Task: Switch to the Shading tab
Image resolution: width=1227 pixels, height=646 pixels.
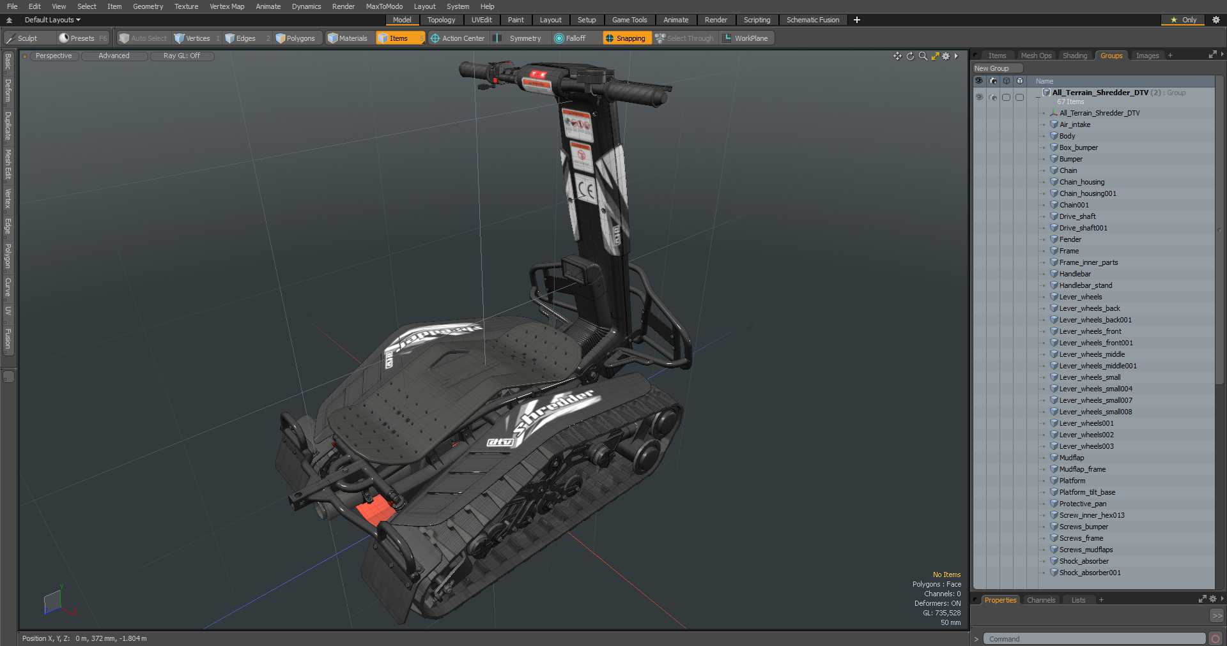Action: (x=1074, y=56)
